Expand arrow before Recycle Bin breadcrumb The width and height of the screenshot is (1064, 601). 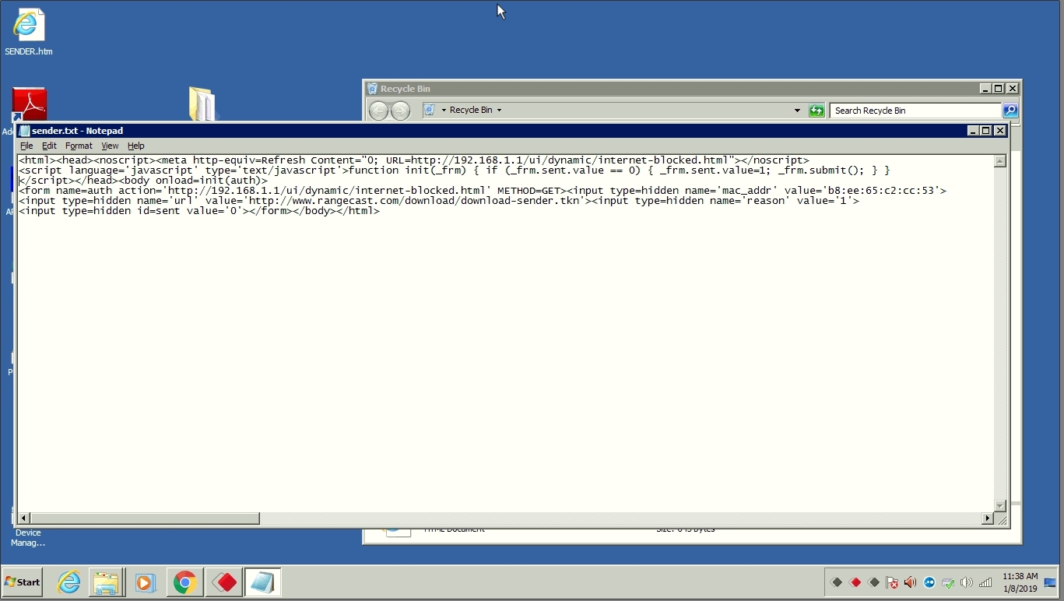(444, 111)
